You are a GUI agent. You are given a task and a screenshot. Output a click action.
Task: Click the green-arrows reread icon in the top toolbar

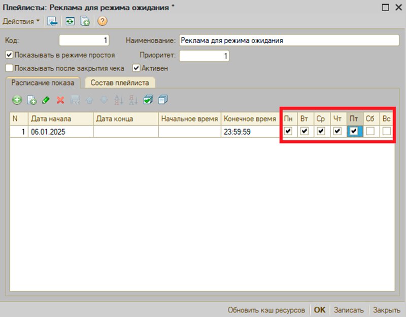[70, 21]
